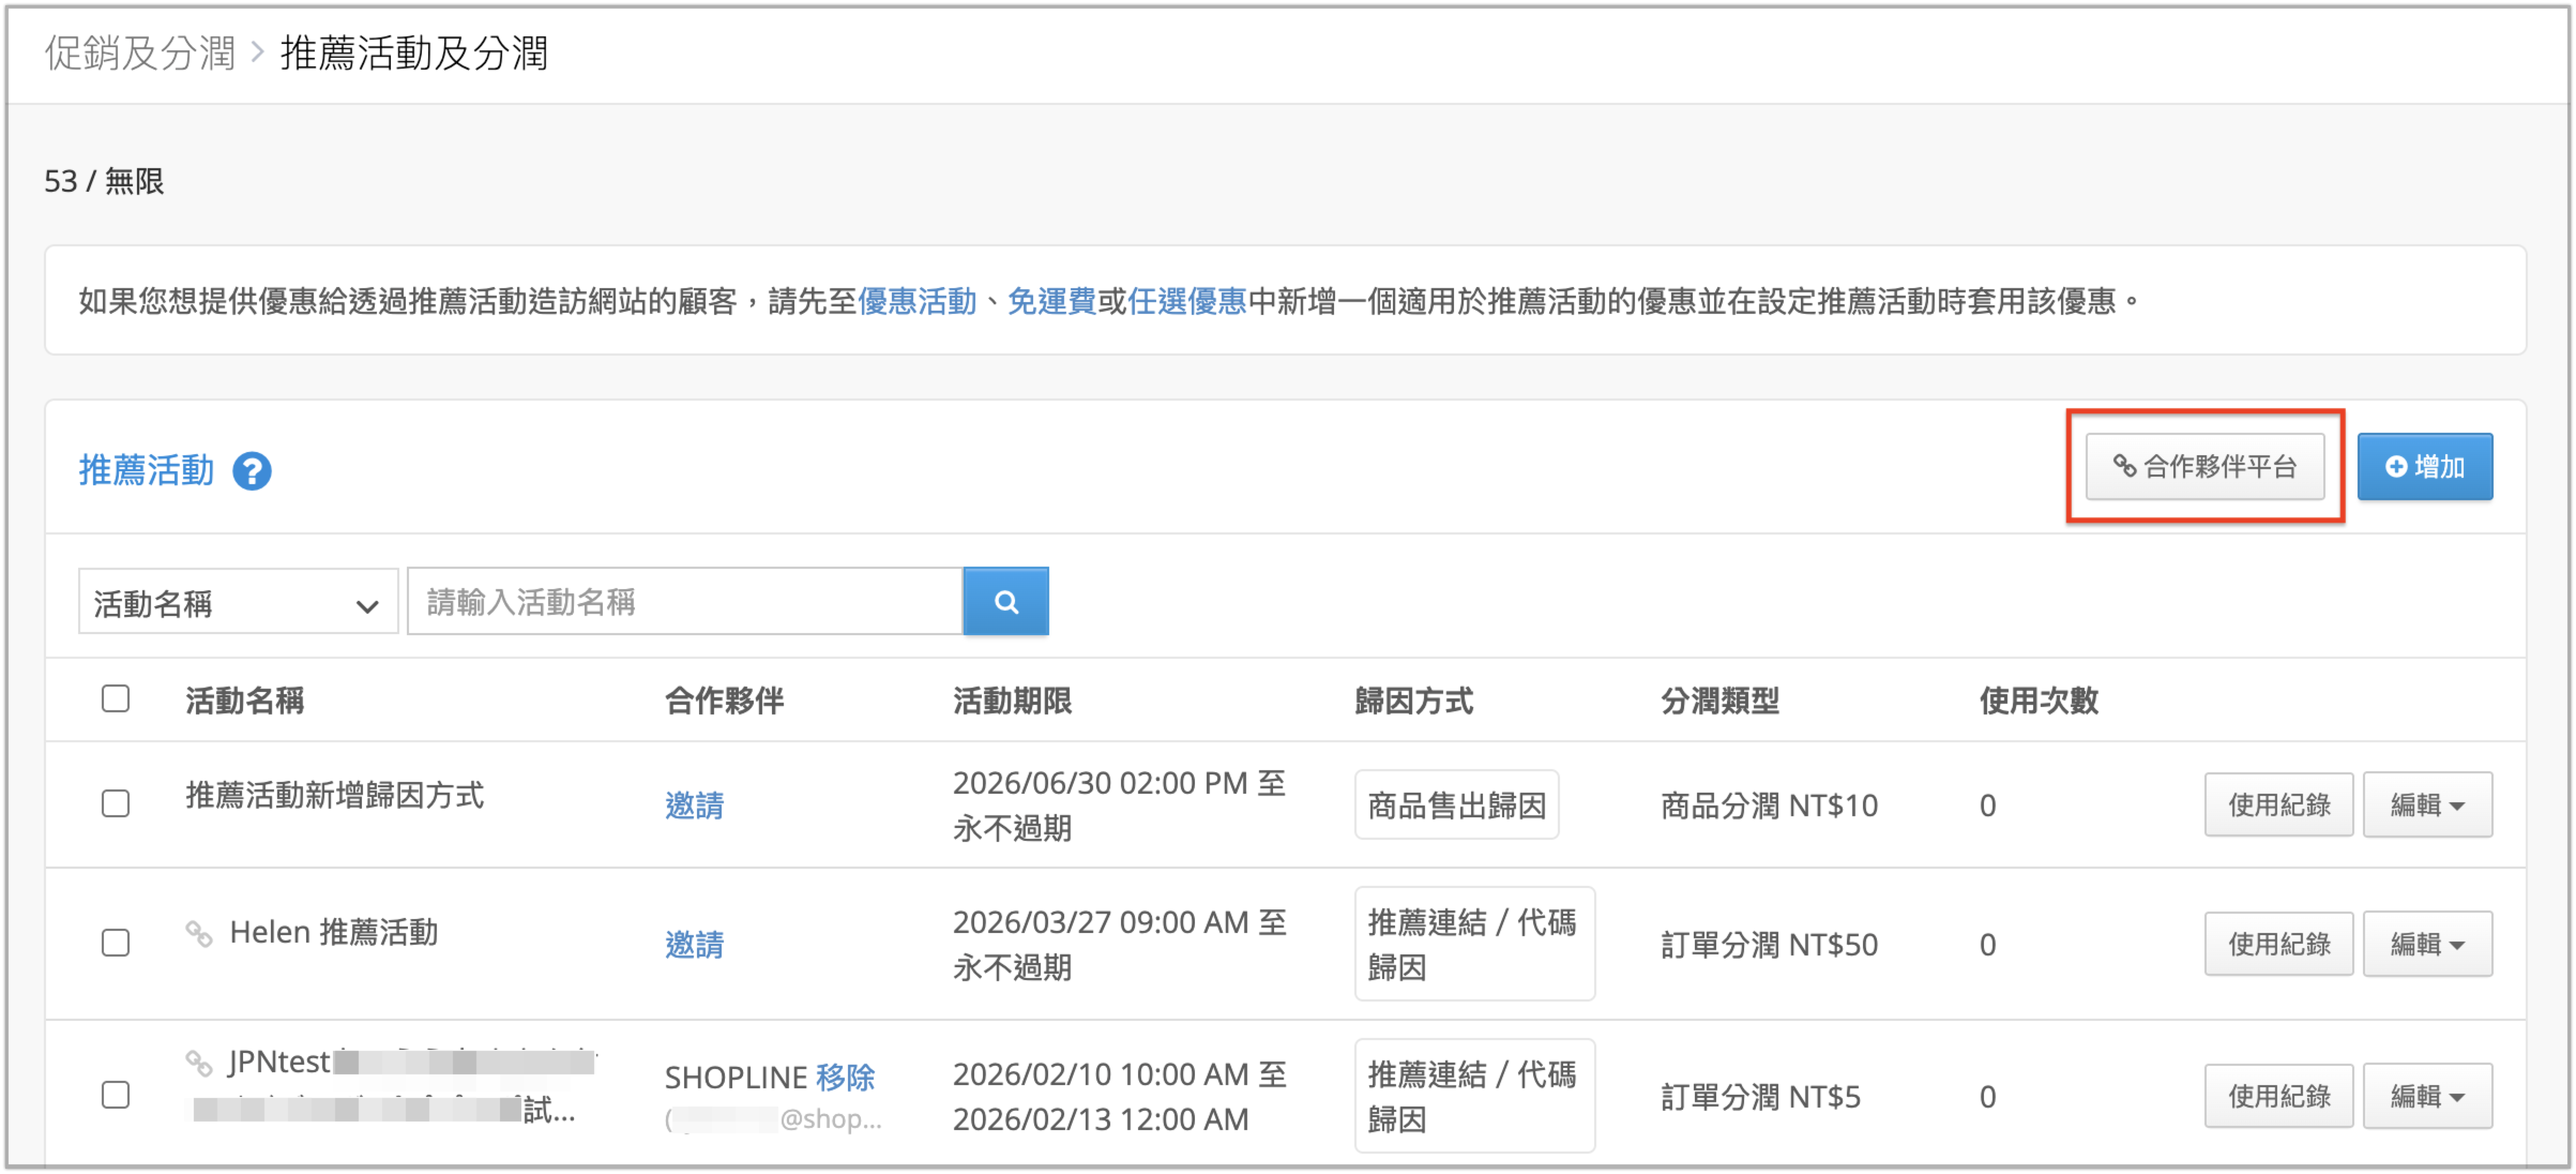Click the magnifier search button
The image size is (2576, 1174).
[1006, 601]
